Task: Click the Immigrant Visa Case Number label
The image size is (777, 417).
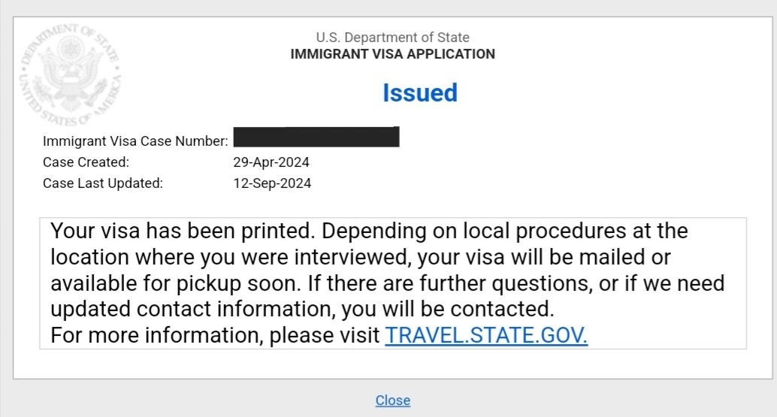Action: [135, 141]
